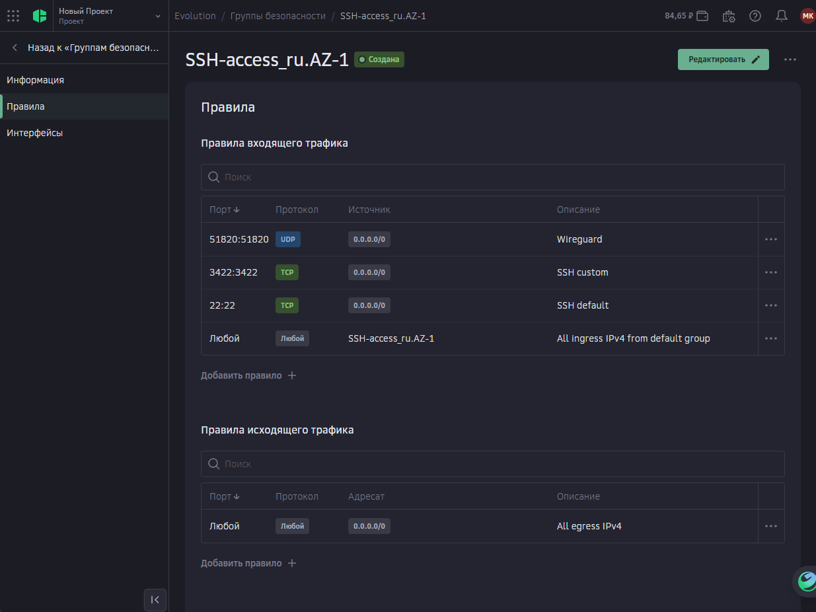
Task: Click 0.0.0.0/0 destination on egress row
Action: point(369,526)
